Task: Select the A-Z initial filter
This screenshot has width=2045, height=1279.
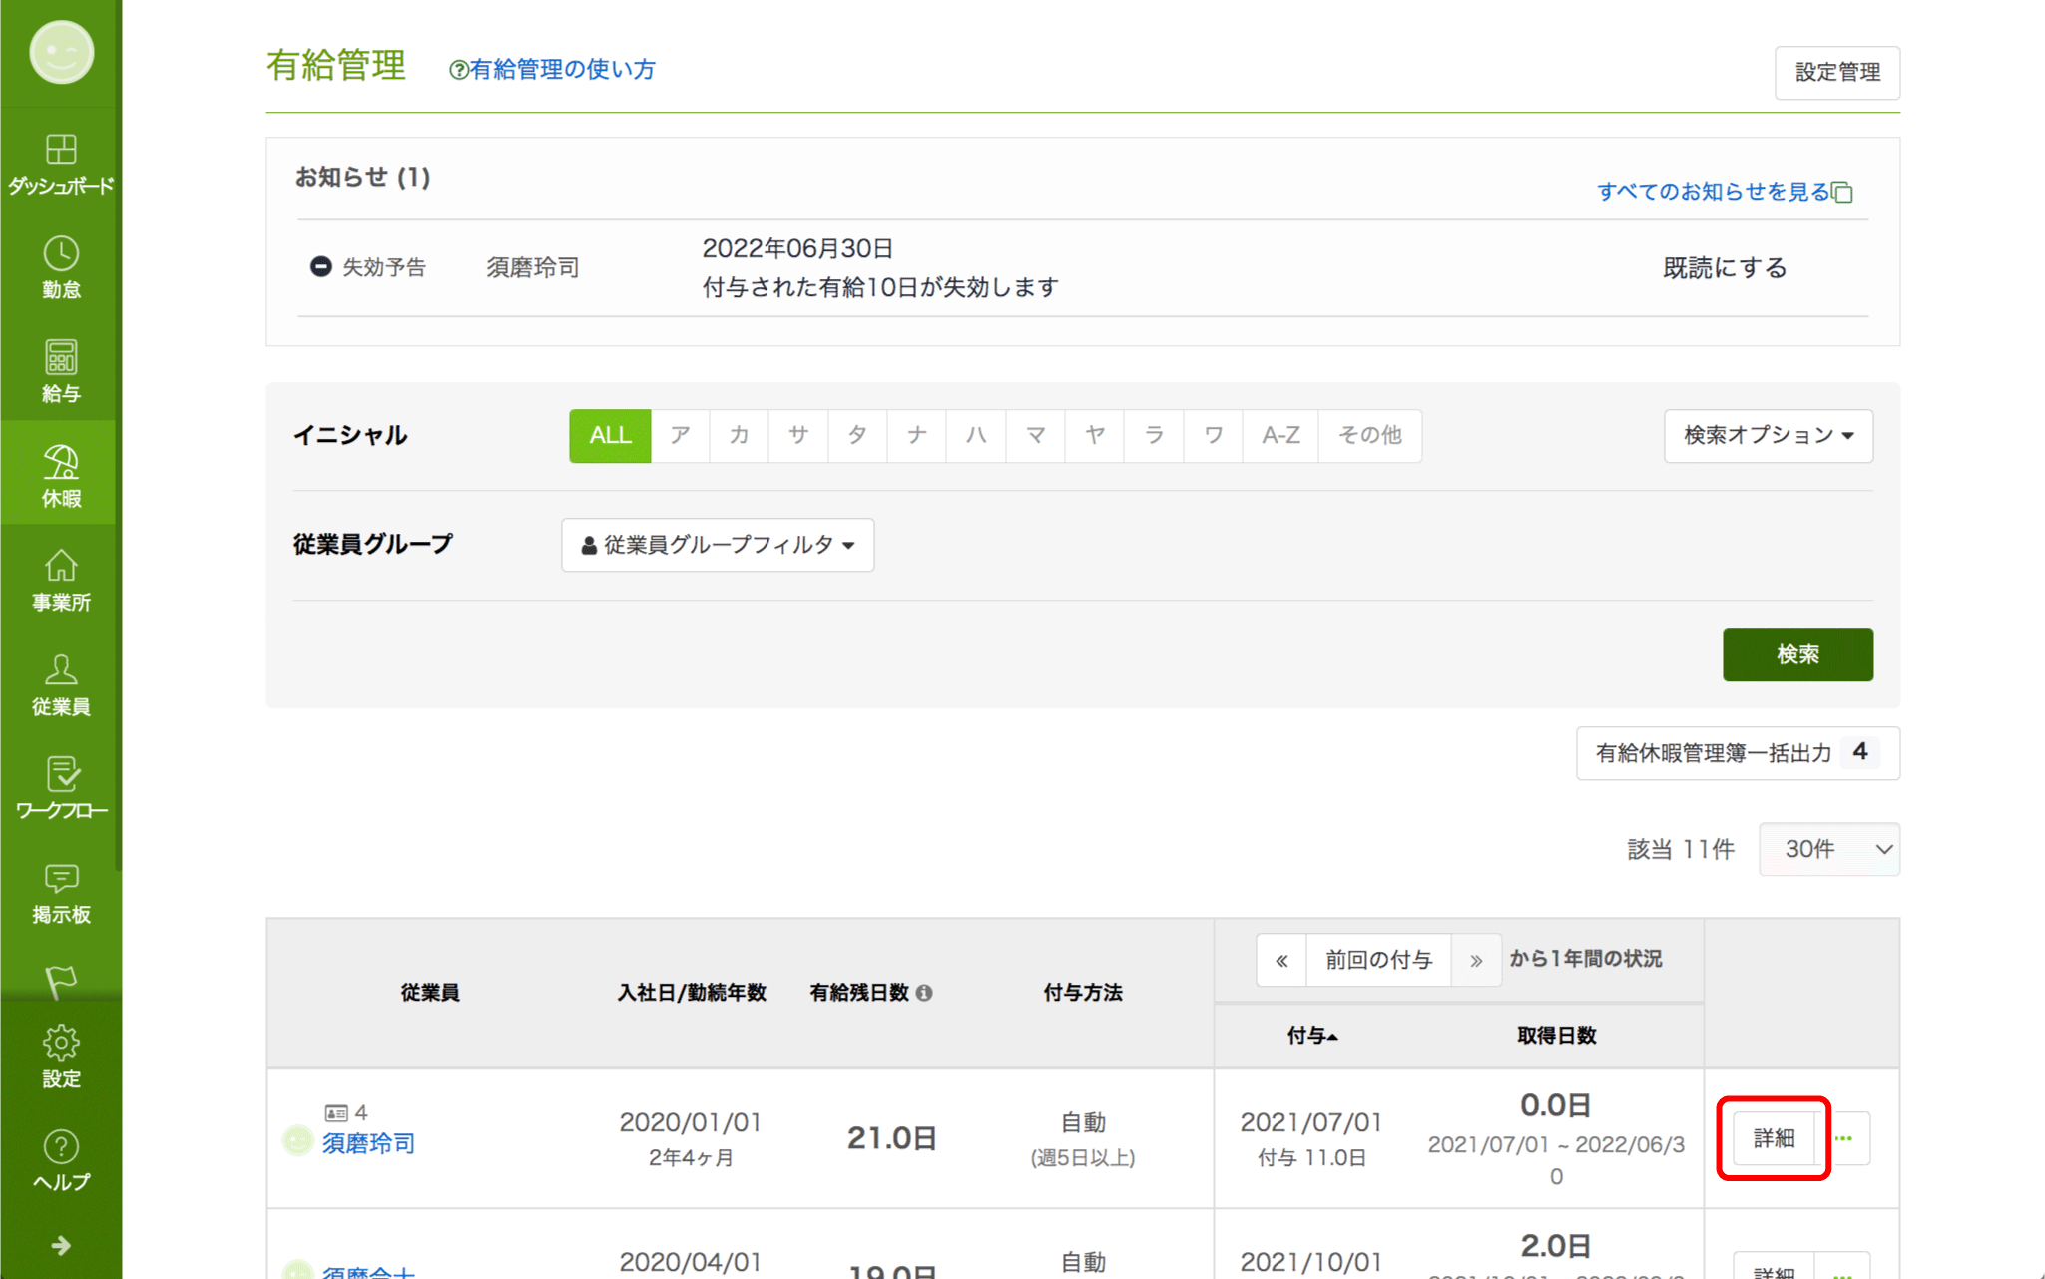Action: 1280,435
